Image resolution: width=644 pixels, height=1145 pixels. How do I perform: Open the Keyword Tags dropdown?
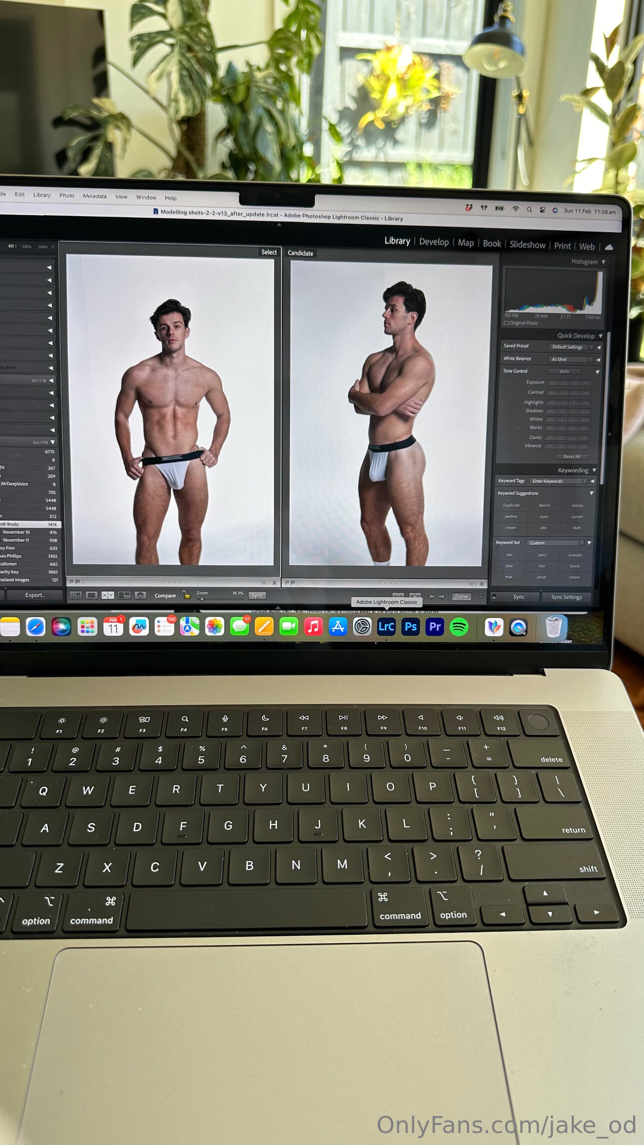[558, 481]
